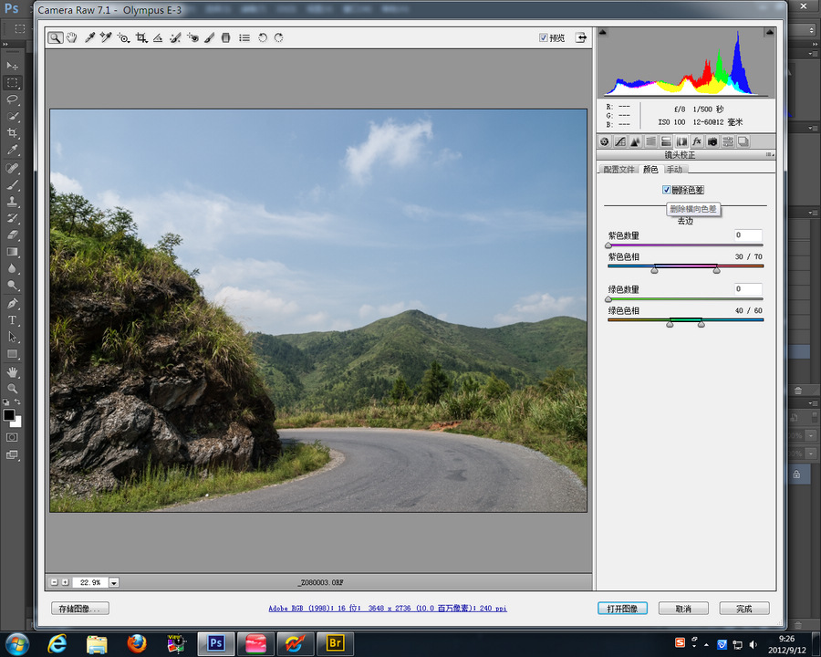Open the Tone Curve panel tab
821x657 pixels.
pos(620,141)
